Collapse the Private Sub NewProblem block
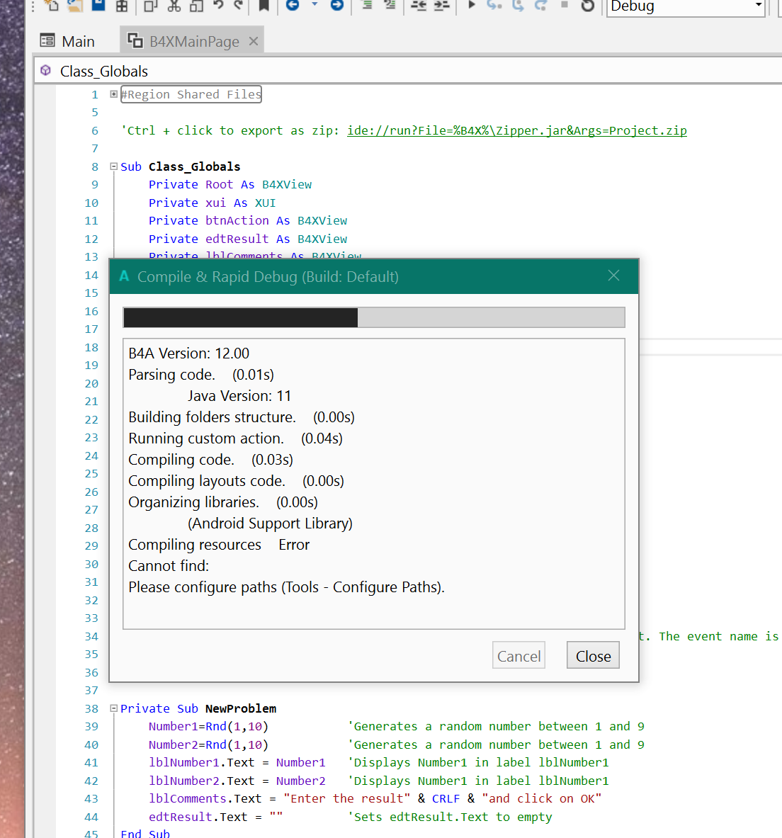 click(x=113, y=708)
